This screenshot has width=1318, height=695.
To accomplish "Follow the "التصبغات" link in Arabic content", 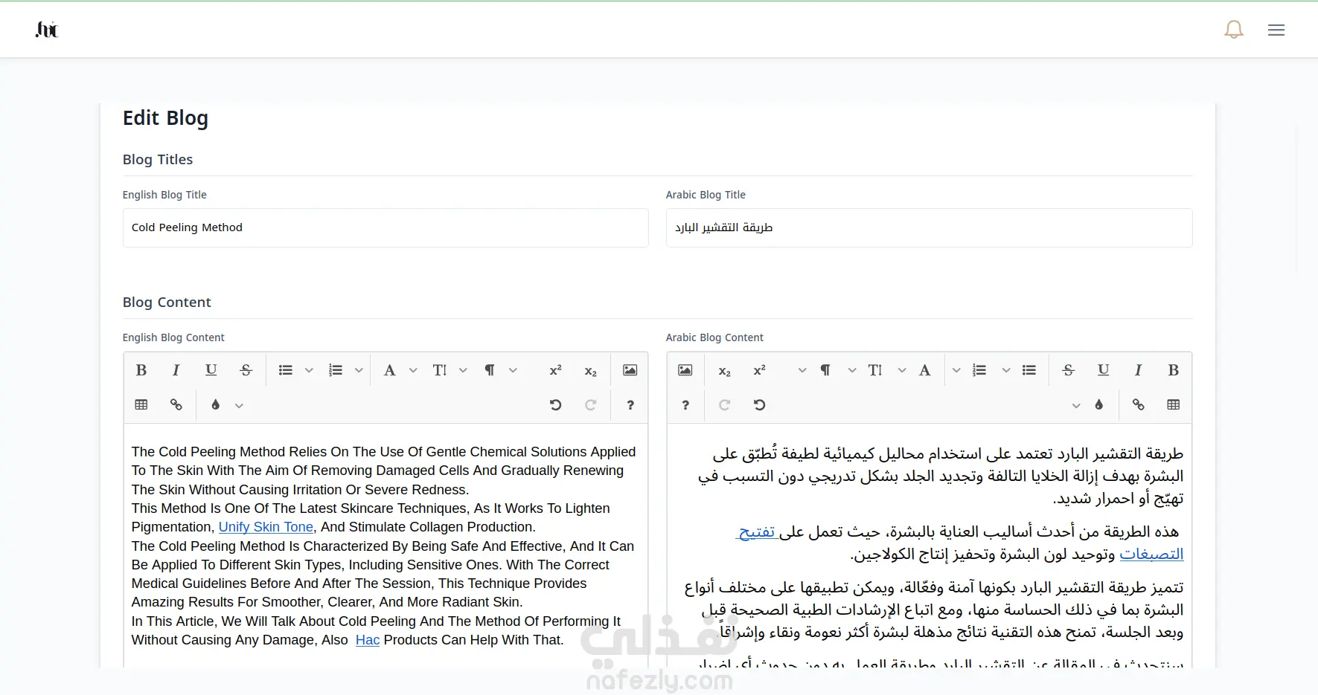I will 1151,554.
